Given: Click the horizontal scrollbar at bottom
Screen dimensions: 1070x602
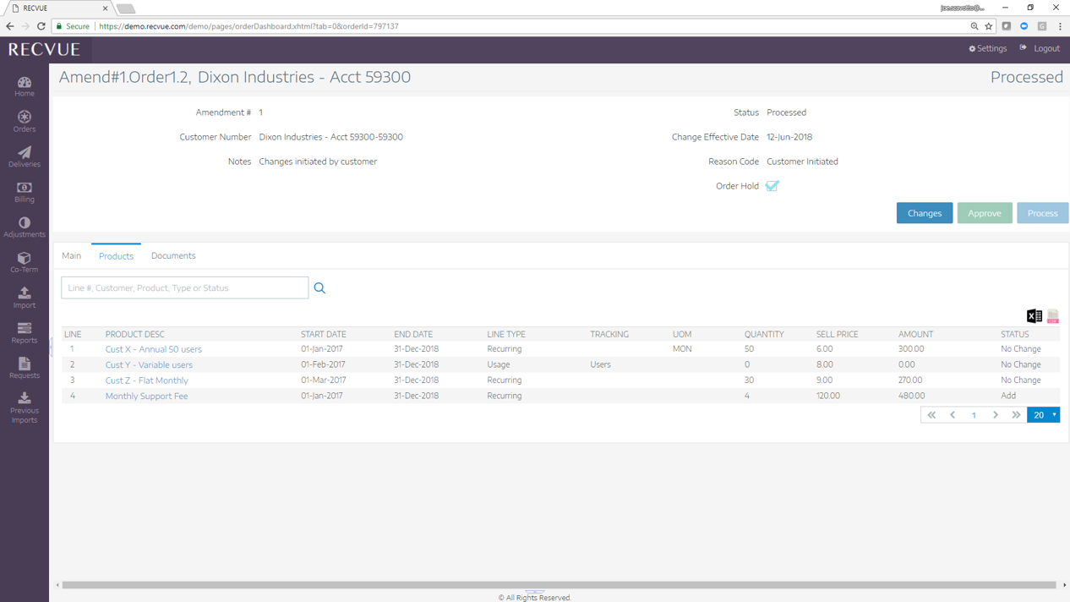Looking at the screenshot, I should pos(559,585).
